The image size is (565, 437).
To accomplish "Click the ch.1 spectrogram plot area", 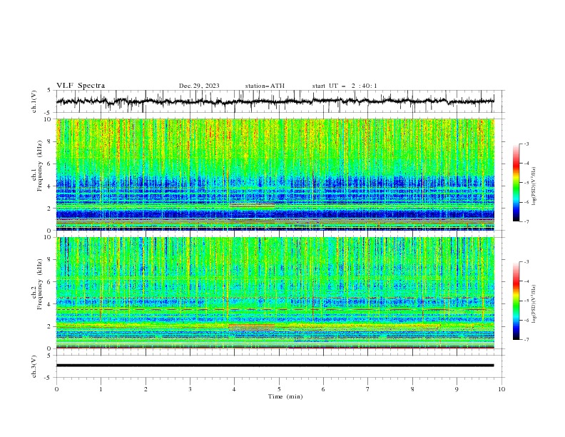I will click(275, 174).
